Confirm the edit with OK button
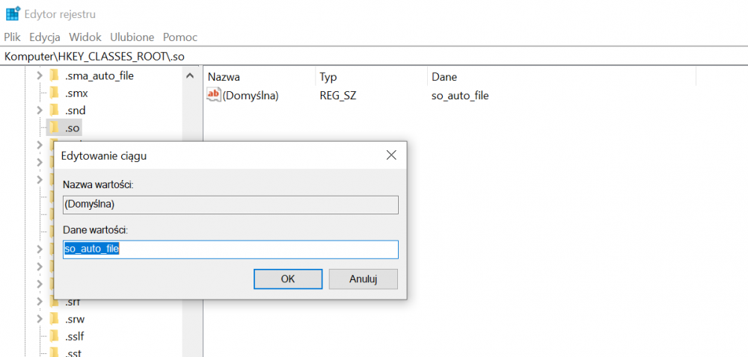 (288, 279)
